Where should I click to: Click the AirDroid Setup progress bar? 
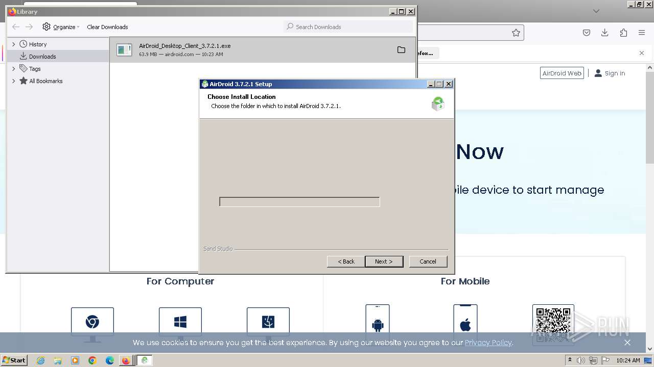click(299, 202)
